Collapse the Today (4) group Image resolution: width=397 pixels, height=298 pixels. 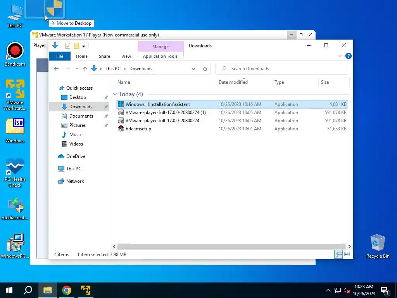(115, 94)
